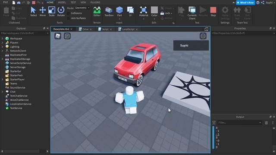Click the Suphi player entry in the viewport

click(191, 46)
